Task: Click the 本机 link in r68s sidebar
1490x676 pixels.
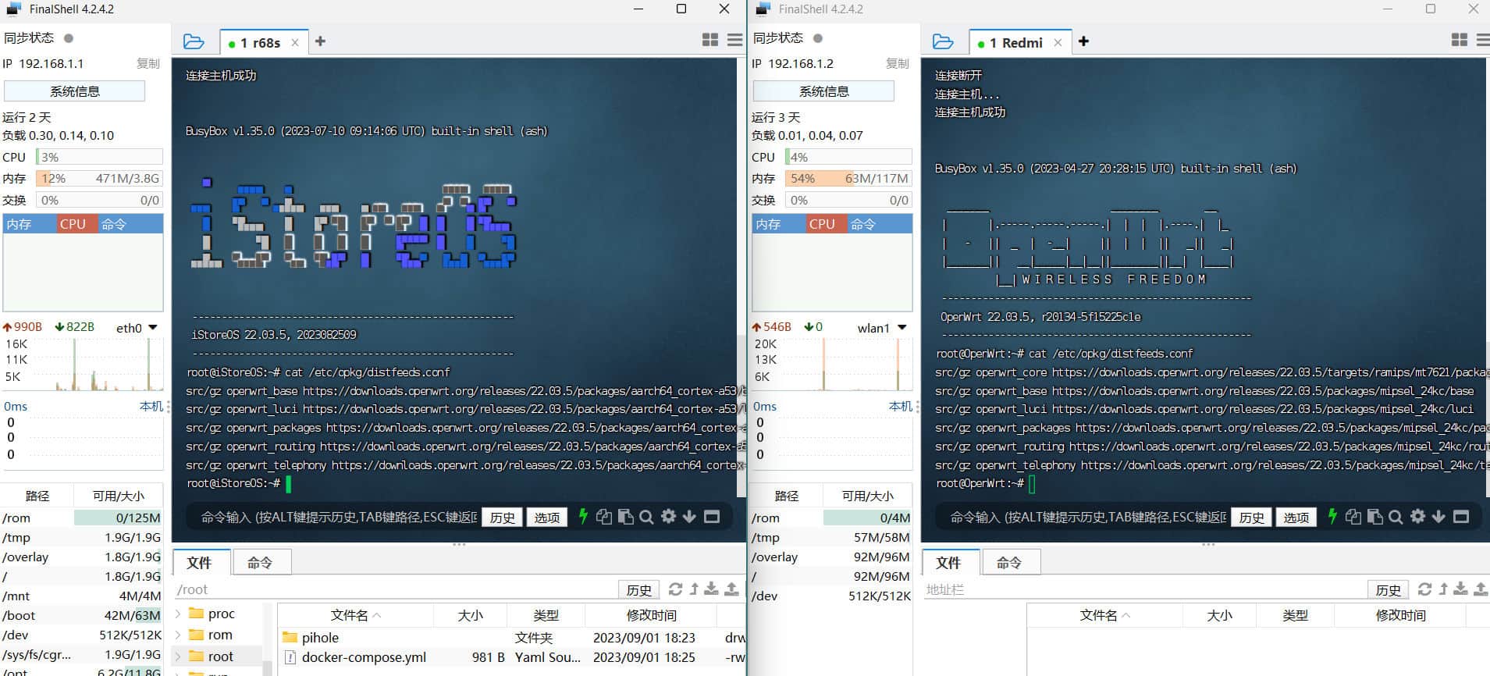Action: point(151,406)
